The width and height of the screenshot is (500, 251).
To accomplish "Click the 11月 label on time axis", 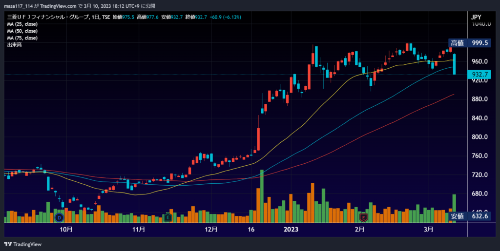I will [139, 230].
